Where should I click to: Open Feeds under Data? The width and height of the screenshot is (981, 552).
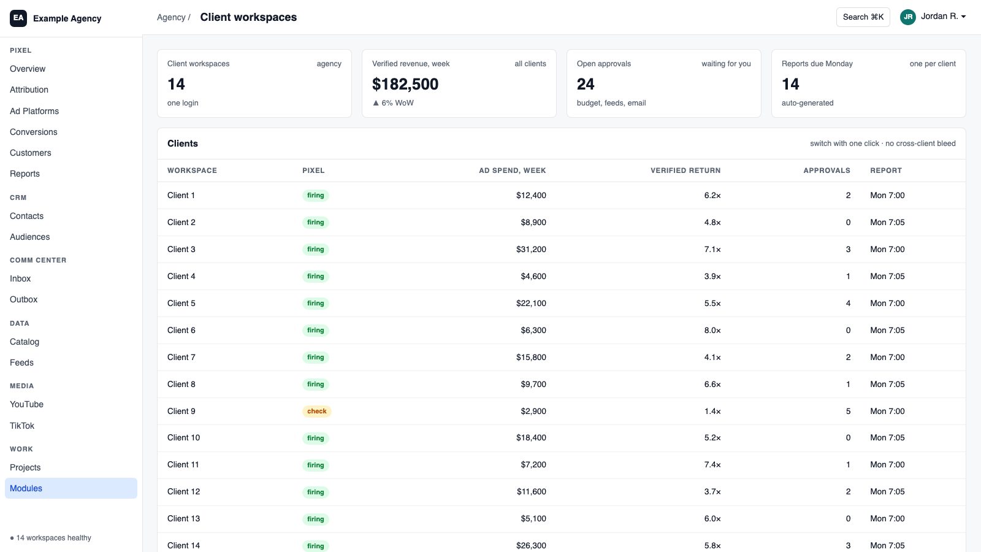[x=71, y=362]
